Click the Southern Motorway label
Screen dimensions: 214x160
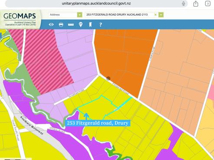(x=32, y=125)
